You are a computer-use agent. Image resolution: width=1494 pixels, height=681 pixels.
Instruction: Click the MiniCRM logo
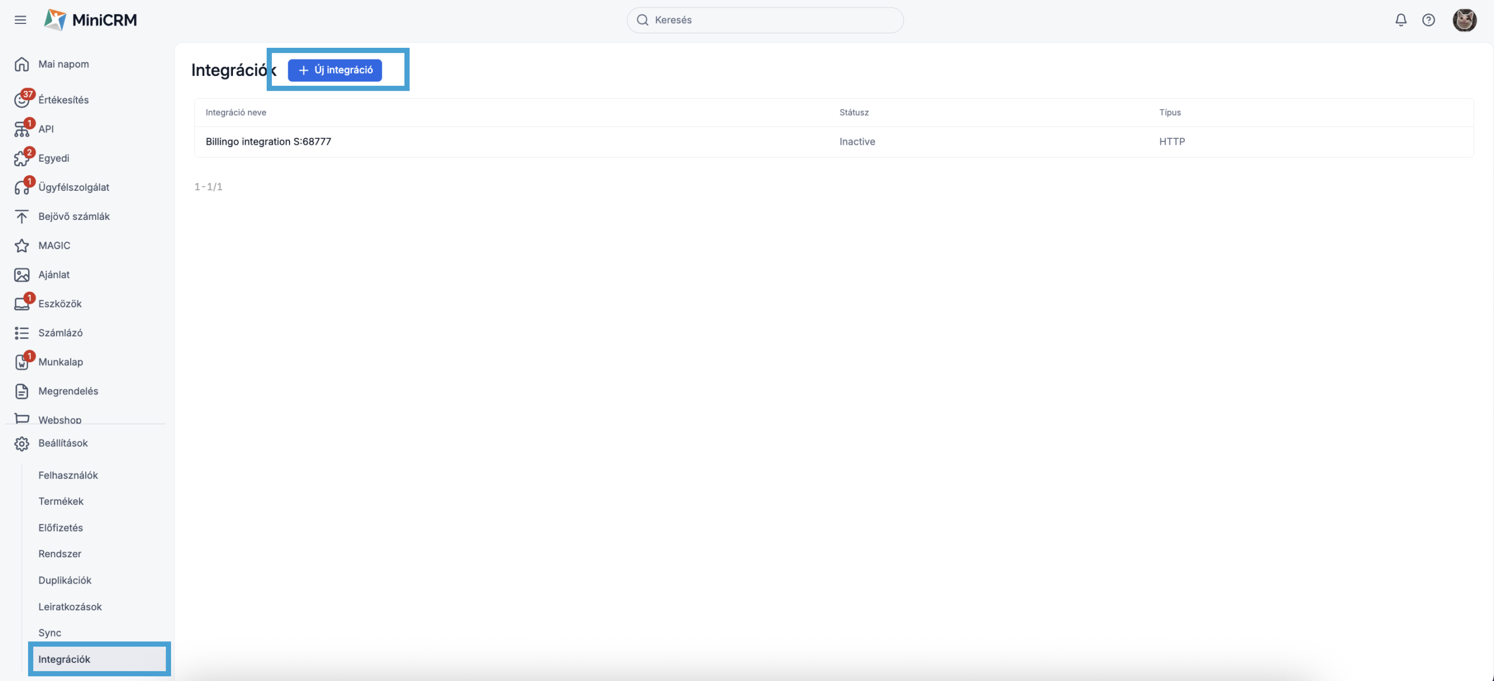pyautogui.click(x=90, y=20)
